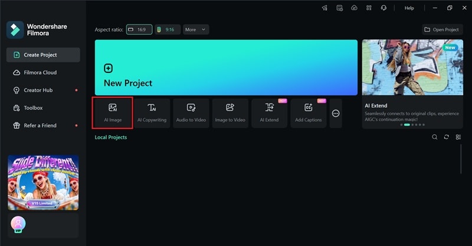The height and width of the screenshot is (246, 472).
Task: Click the cloud download icon in title bar
Action: click(355, 8)
